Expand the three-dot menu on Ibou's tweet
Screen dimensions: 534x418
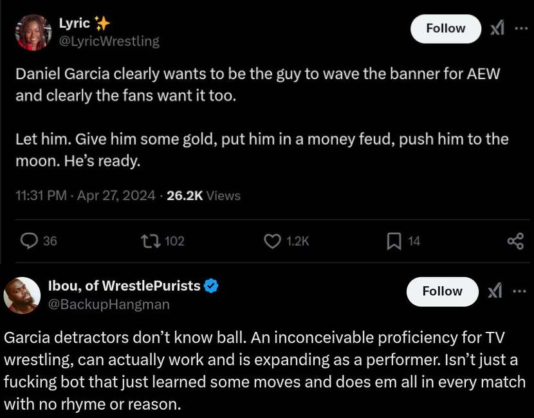[x=519, y=291]
